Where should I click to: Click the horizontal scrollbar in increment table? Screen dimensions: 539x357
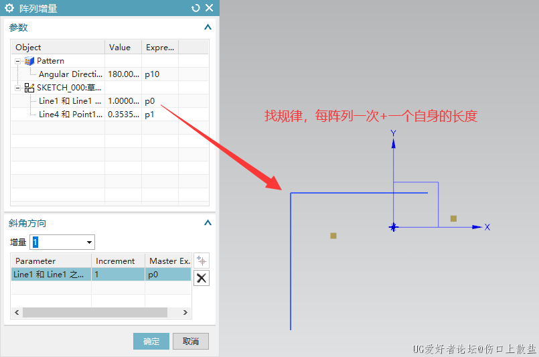pyautogui.click(x=94, y=313)
